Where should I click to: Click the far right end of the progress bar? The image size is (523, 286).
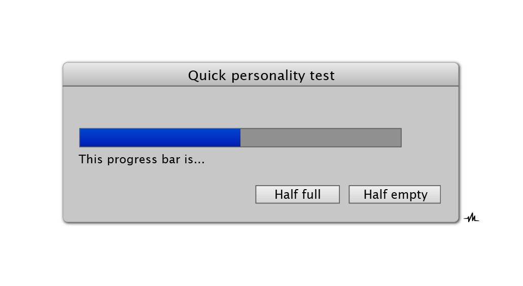[x=399, y=137]
